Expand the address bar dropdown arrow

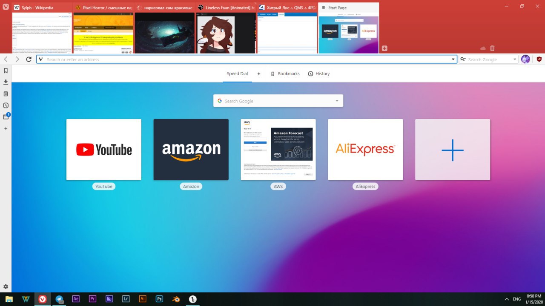[453, 59]
